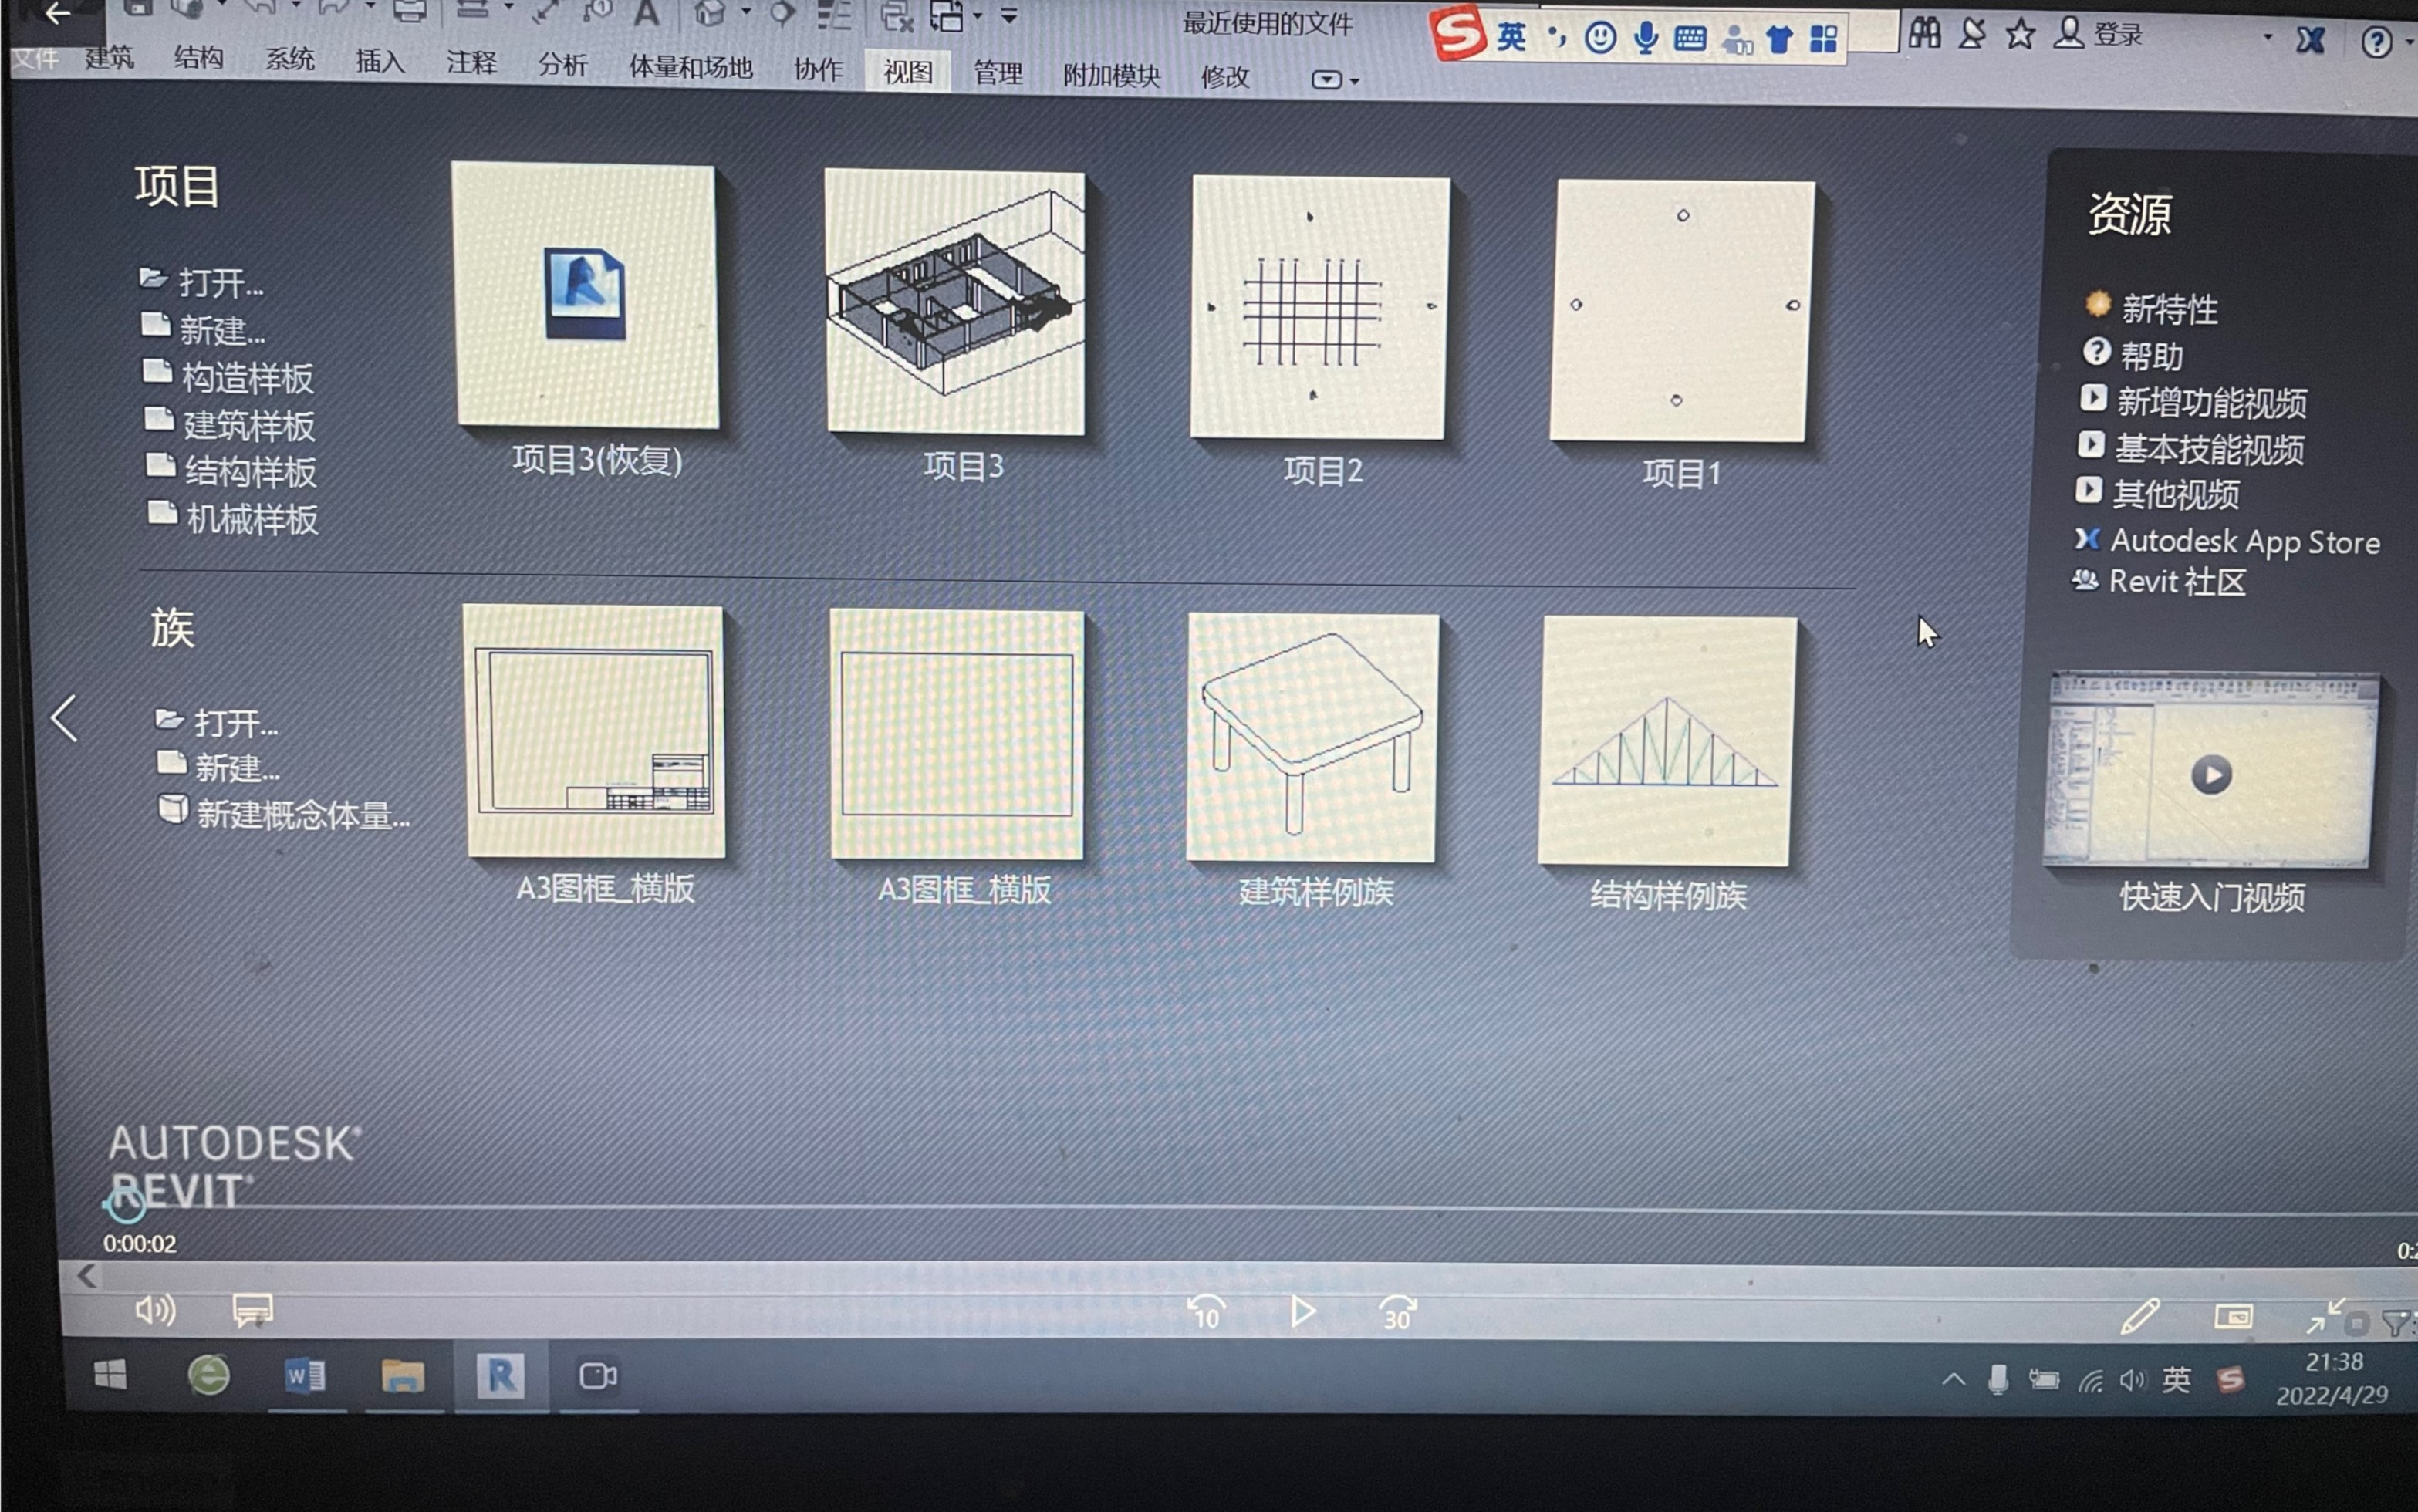Viewport: 2418px width, 1512px height.
Task: Open the 体量和场地 ribbon tab
Action: [690, 67]
